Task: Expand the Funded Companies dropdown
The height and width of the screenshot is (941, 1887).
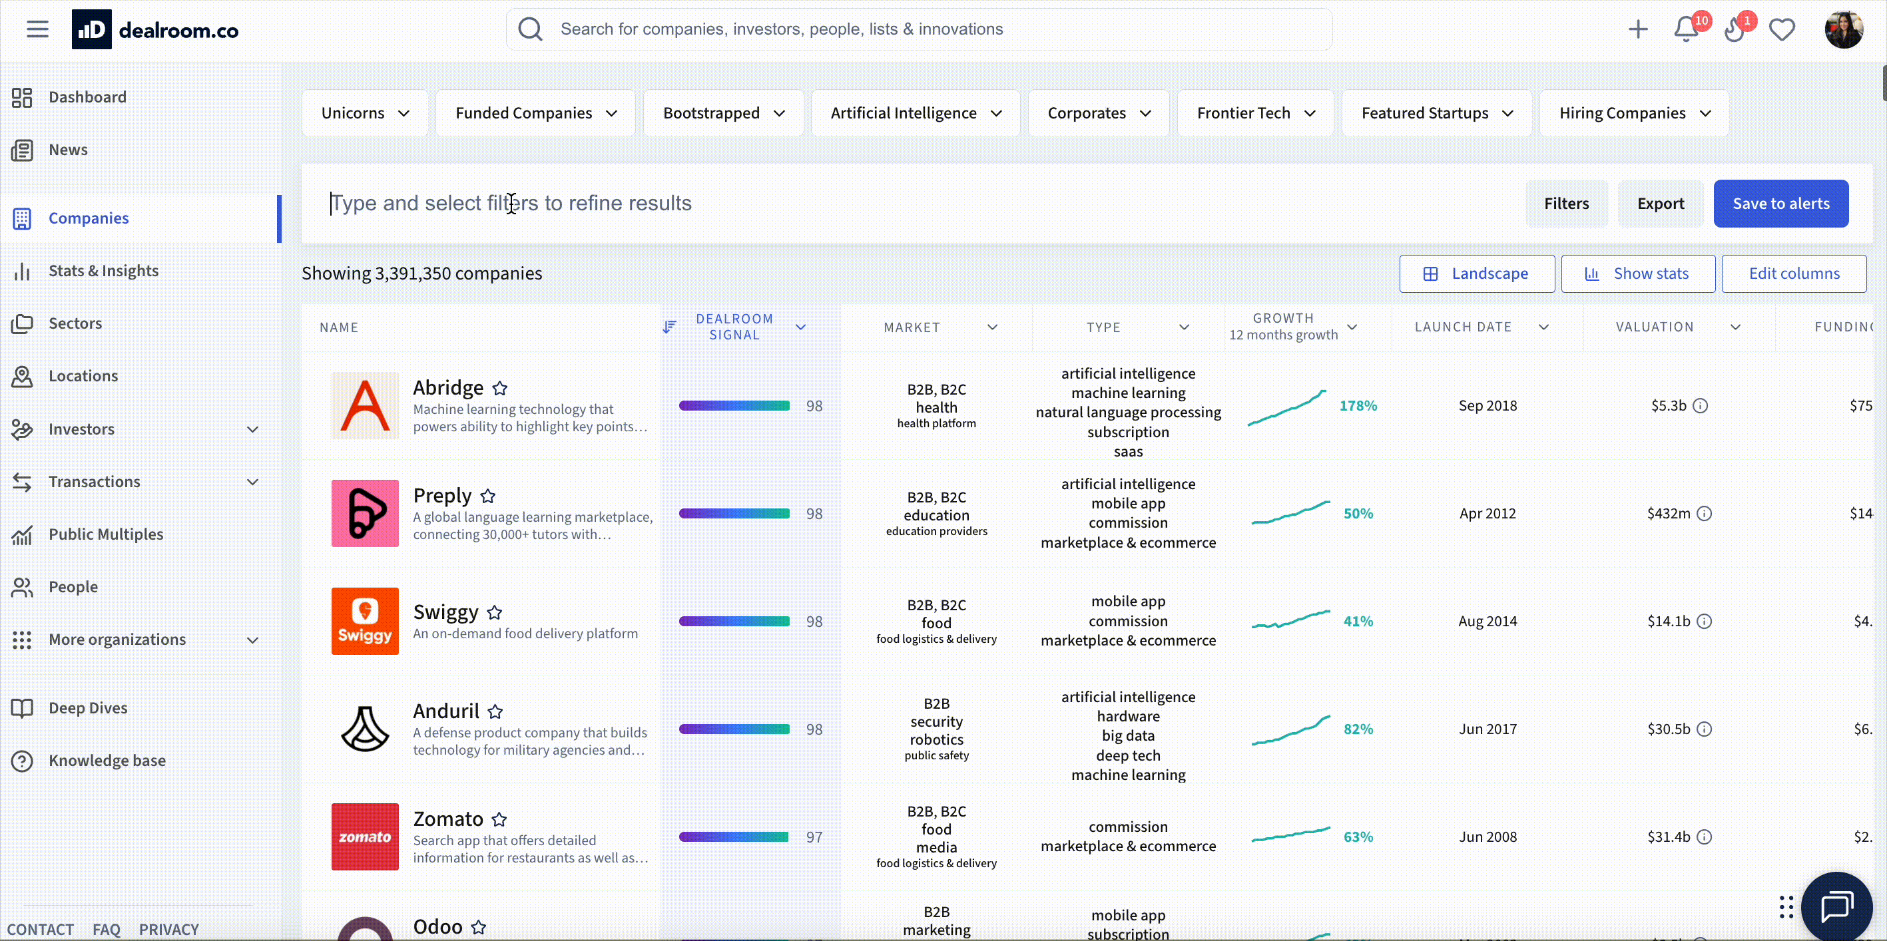Action: click(535, 112)
